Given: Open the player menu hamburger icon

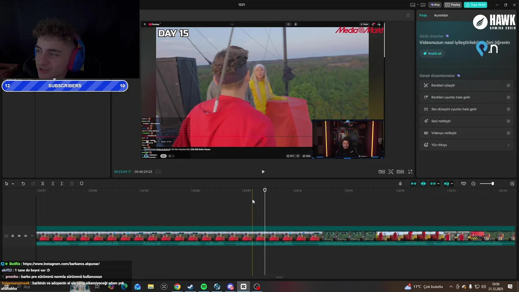Looking at the screenshot, I should [x=408, y=15].
